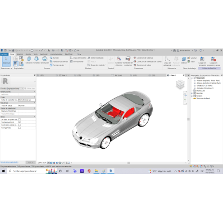Switch to the Vista ribbon tab

coord(36,54)
